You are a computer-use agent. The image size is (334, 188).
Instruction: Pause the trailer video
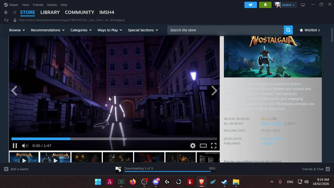15,146
